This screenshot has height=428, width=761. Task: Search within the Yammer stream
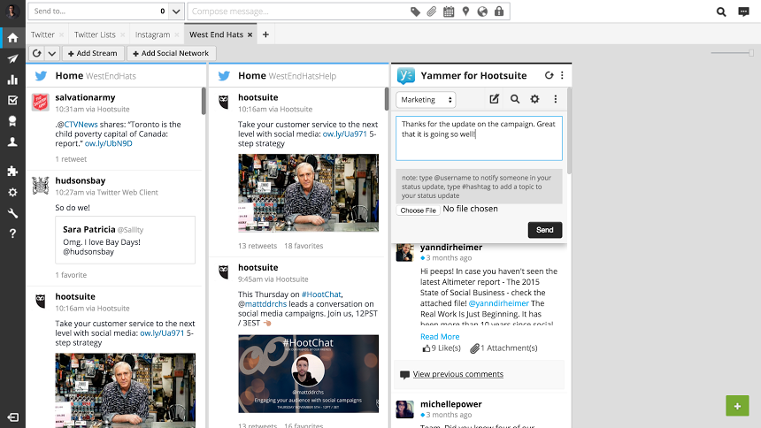coord(515,99)
